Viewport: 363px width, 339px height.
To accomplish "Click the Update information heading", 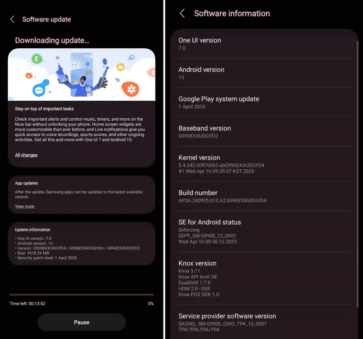I will click(33, 230).
